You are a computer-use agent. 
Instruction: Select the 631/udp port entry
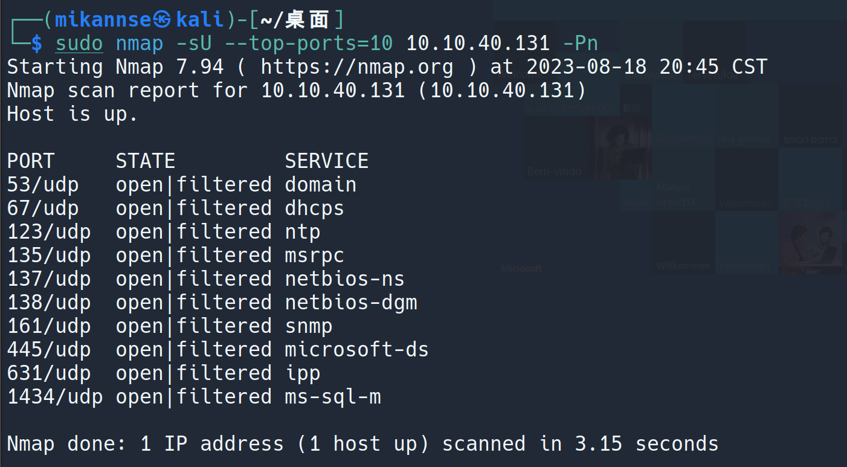[x=48, y=373]
